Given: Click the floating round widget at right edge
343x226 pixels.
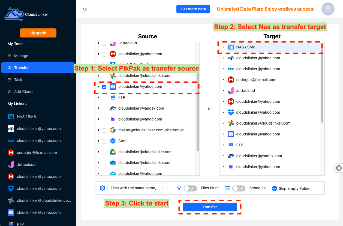Looking at the screenshot, I should [x=339, y=168].
